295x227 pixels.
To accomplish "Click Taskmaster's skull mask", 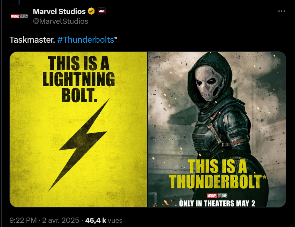I will click(209, 83).
